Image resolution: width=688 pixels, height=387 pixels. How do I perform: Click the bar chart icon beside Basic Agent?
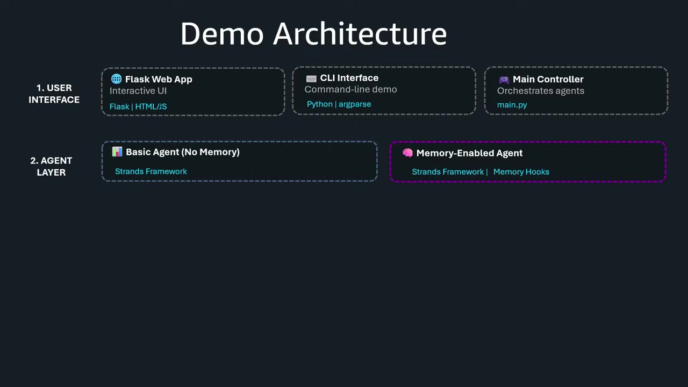(x=117, y=152)
